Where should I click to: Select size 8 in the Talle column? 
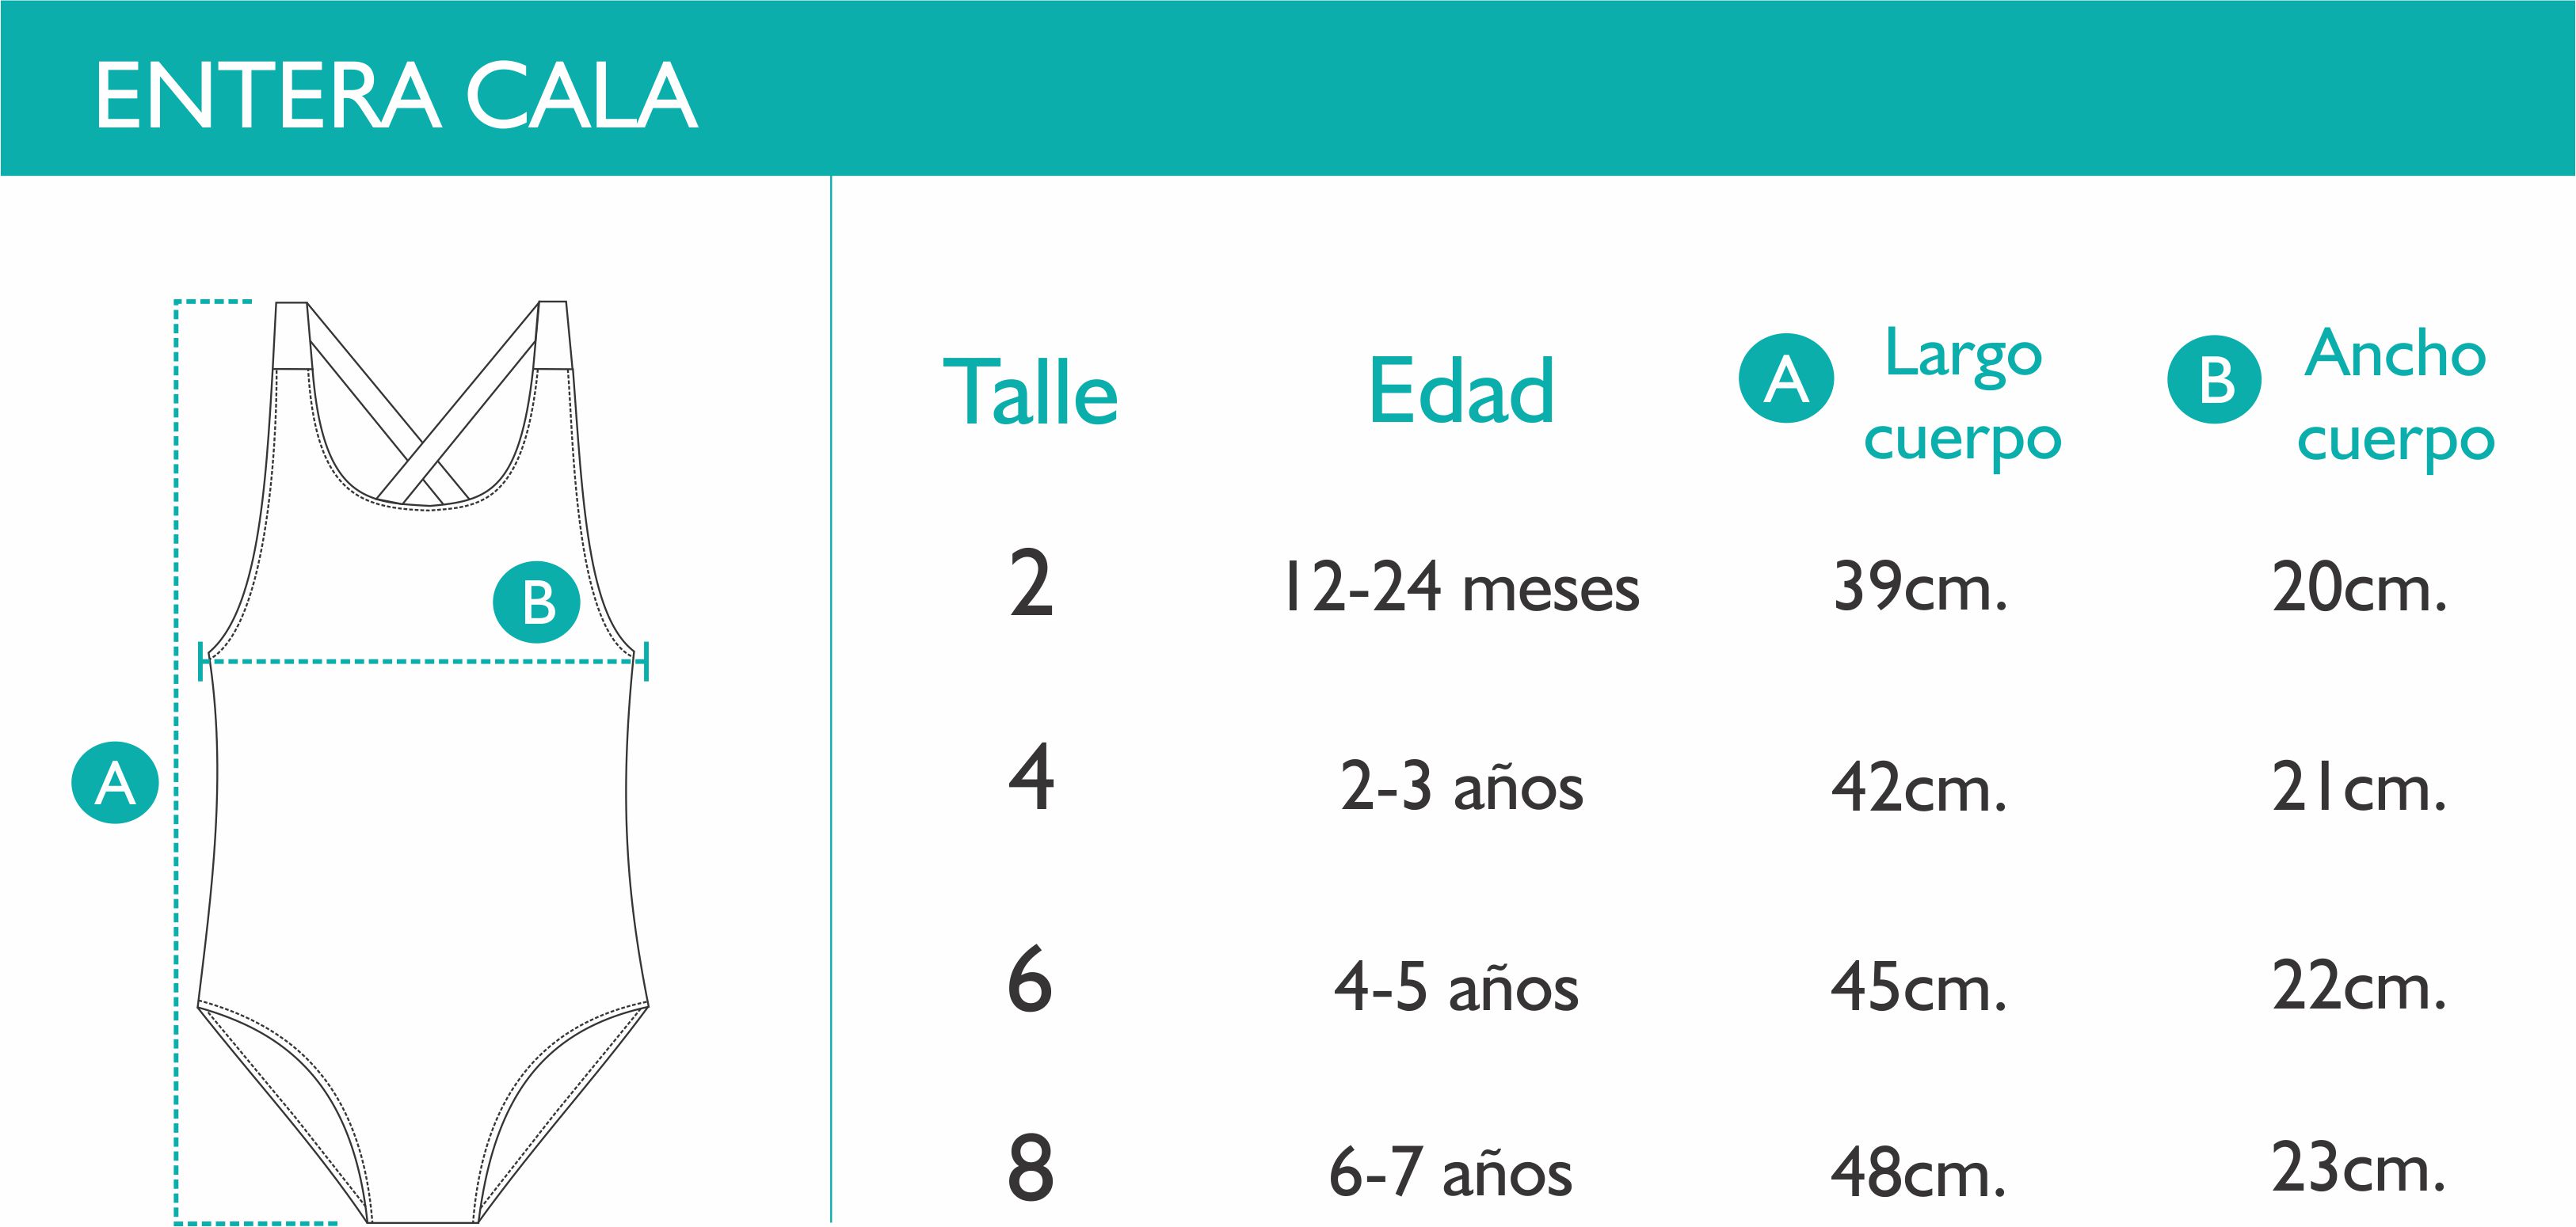1030,1169
